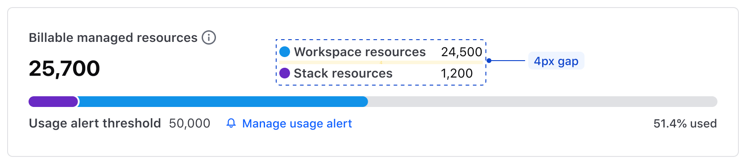The height and width of the screenshot is (164, 746).
Task: Click the bell icon next to Manage usage alert
Action: 231,123
